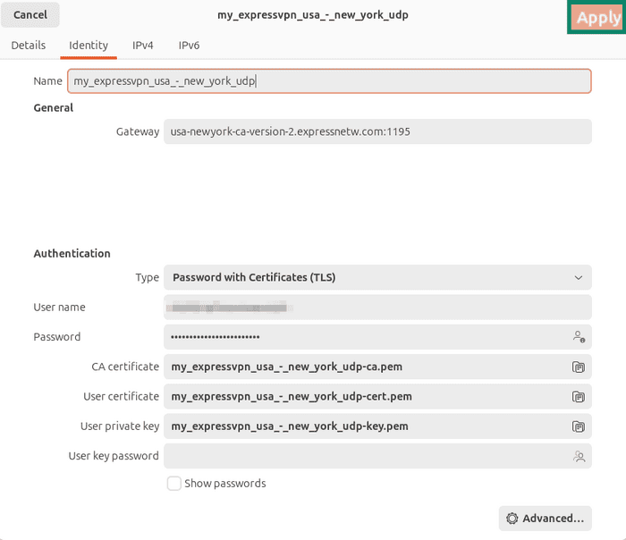
Task: Focus the Name input field
Action: [329, 81]
